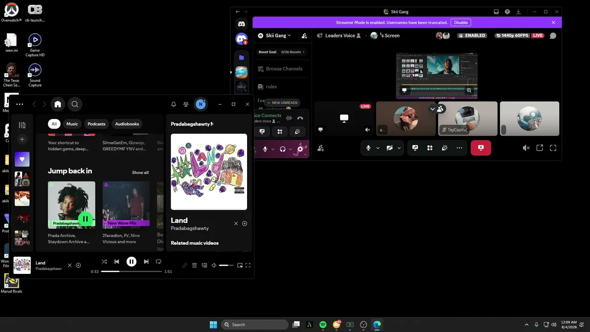Open Liked Songs in Spotify sidebar
Viewport: 590px width, 332px height.
[x=22, y=159]
